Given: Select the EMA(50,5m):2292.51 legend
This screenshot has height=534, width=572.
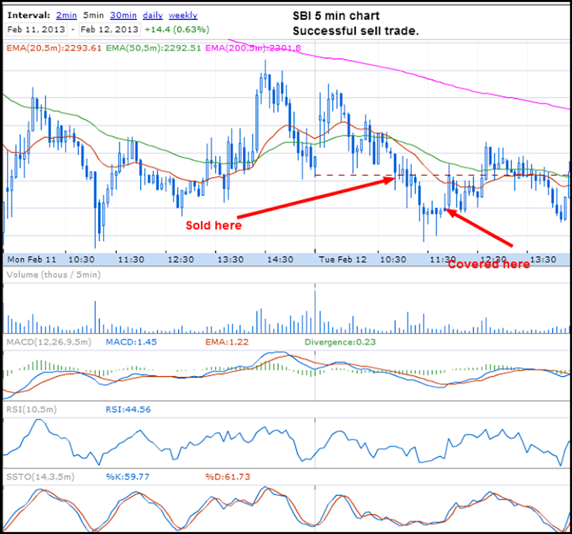Looking at the screenshot, I should coord(154,48).
